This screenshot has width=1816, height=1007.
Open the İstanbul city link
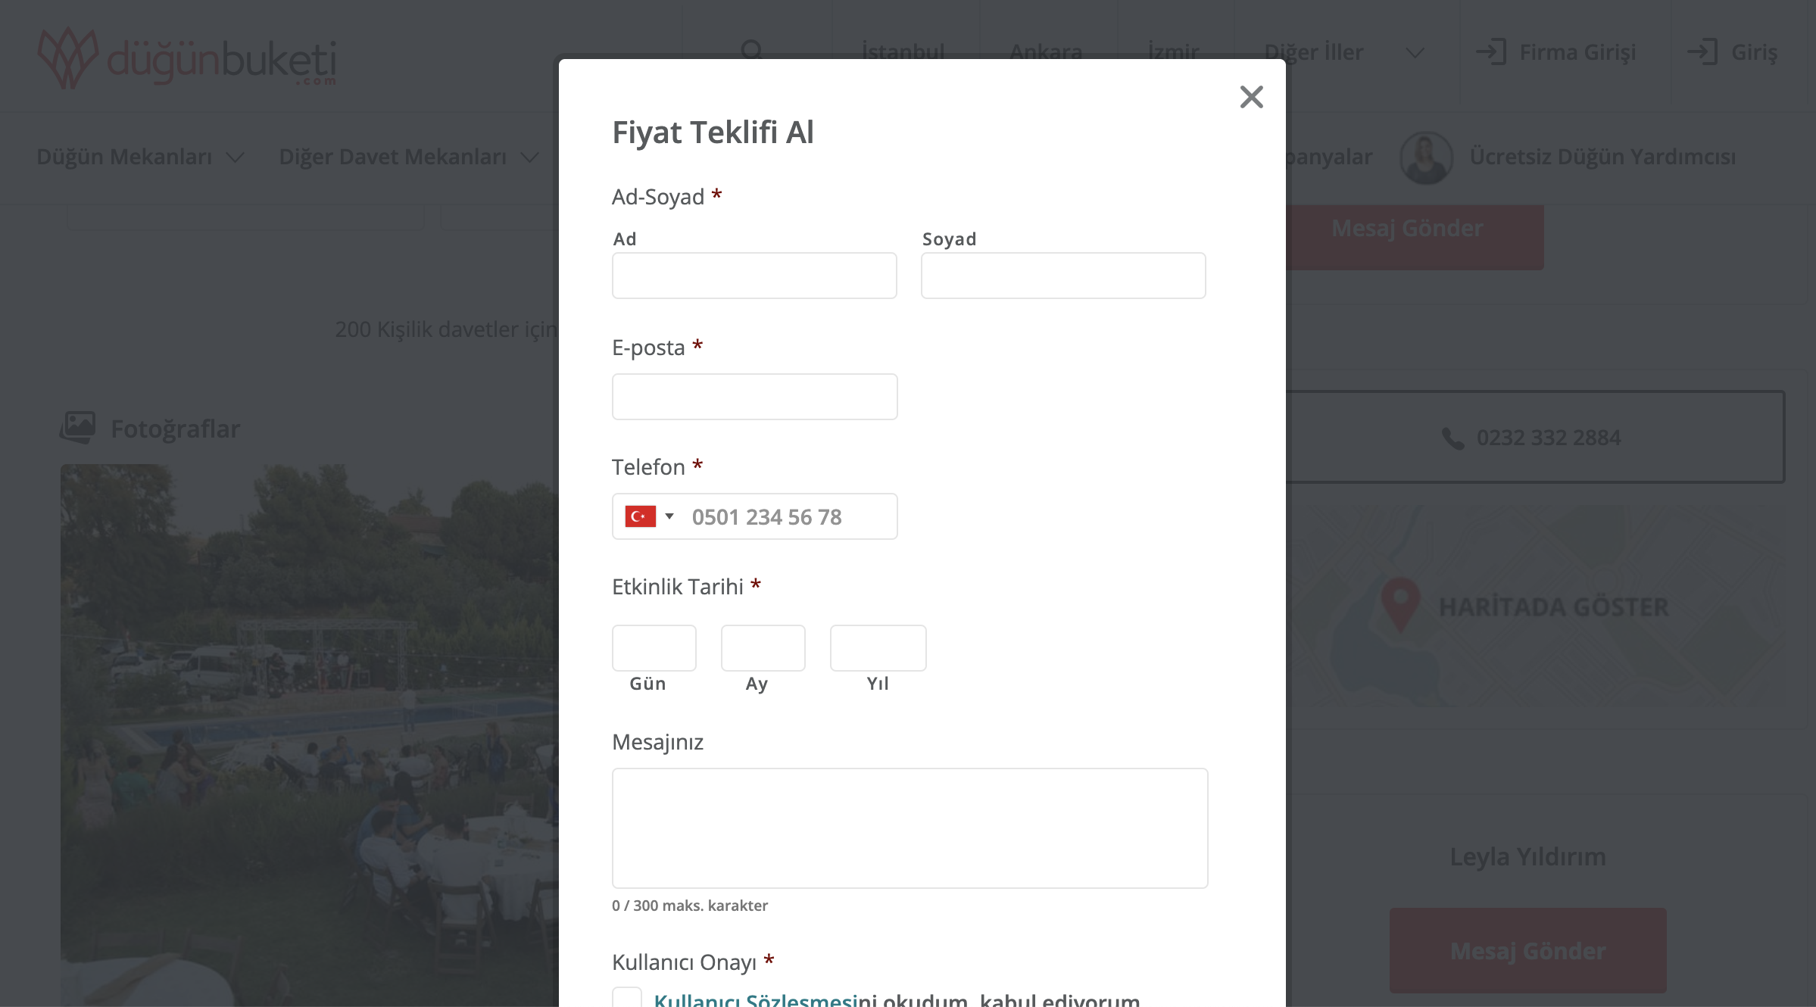coord(903,51)
